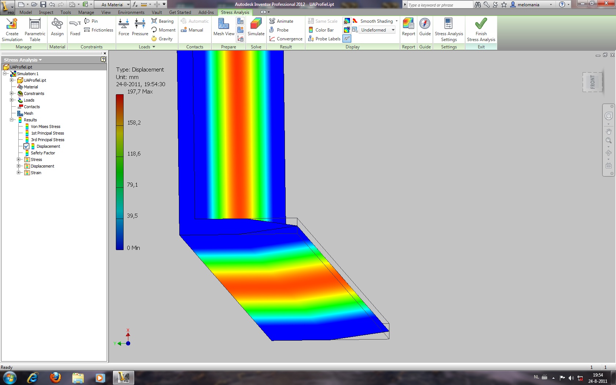This screenshot has height=385, width=616.
Task: Add a Moment load
Action: click(164, 30)
